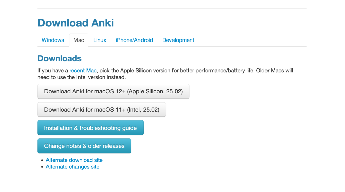Click the "Download Anki" page heading
The width and height of the screenshot is (345, 192).
[75, 23]
